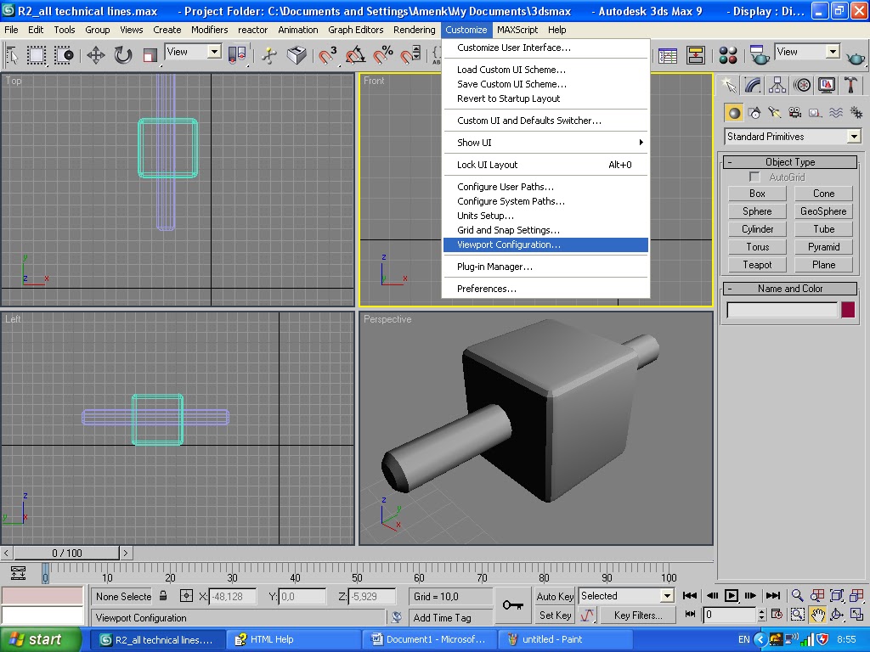This screenshot has width=870, height=652.
Task: Toggle 3D Snaps magnet
Action: click(x=327, y=55)
